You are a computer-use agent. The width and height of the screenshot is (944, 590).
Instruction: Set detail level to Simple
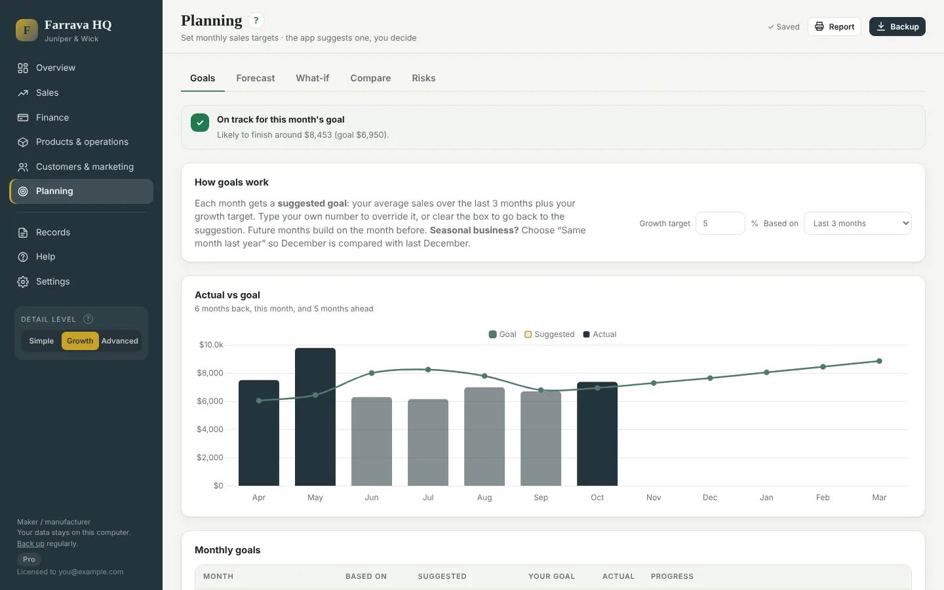[41, 341]
